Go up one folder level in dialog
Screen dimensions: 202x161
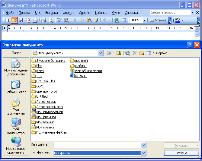pos(119,53)
